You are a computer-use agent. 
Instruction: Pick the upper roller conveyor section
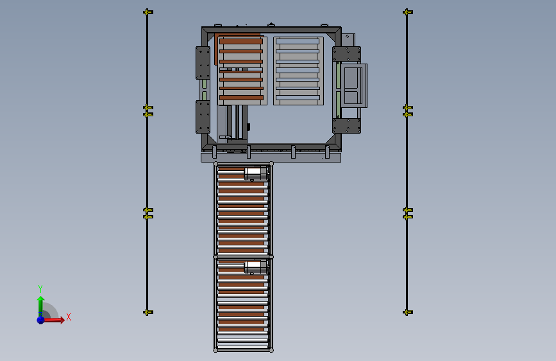pyautogui.click(x=243, y=209)
